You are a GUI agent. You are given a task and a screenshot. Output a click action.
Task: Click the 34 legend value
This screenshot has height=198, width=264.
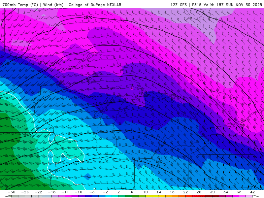[x=226, y=192]
